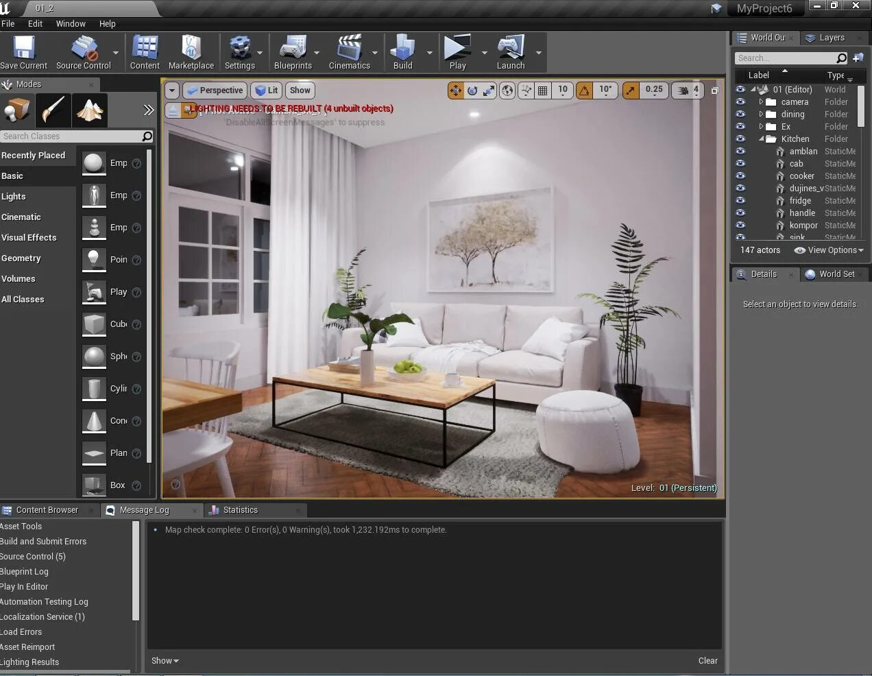Select the rotate transform tool
872x676 pixels.
click(472, 90)
